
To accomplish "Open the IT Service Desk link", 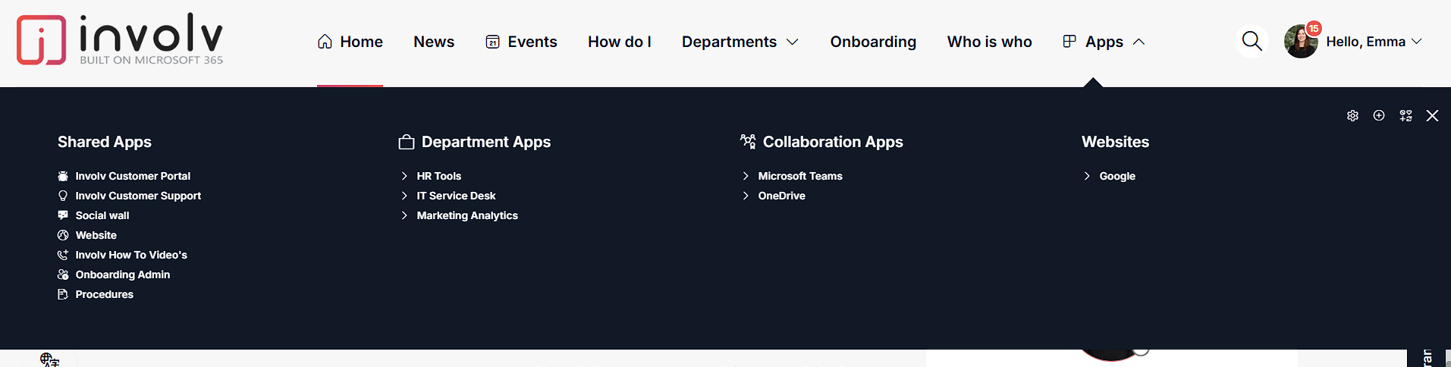I will click(456, 196).
